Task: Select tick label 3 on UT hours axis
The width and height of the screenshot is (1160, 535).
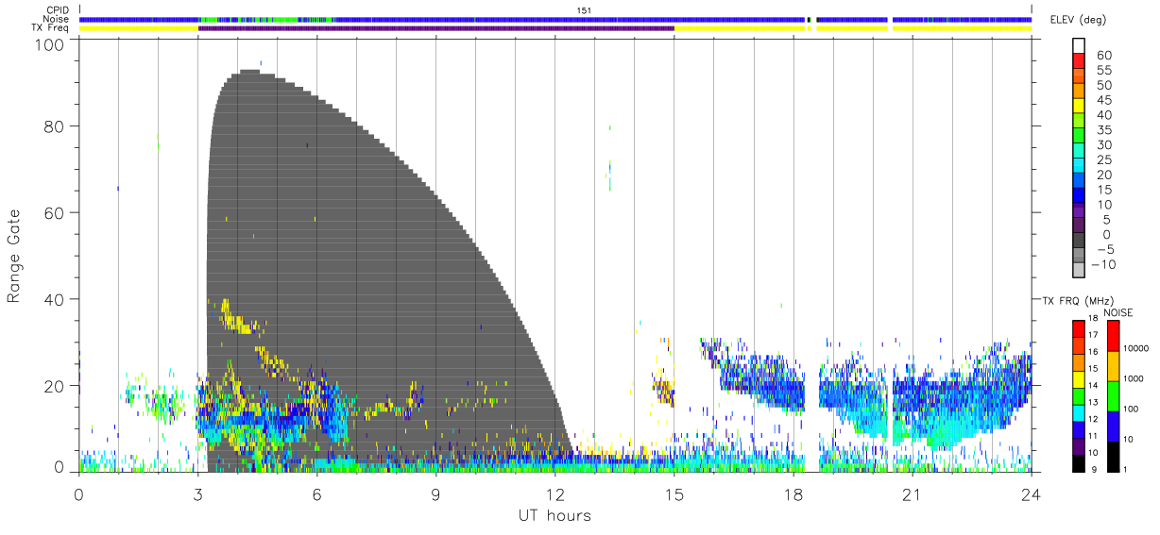Action: (x=197, y=493)
